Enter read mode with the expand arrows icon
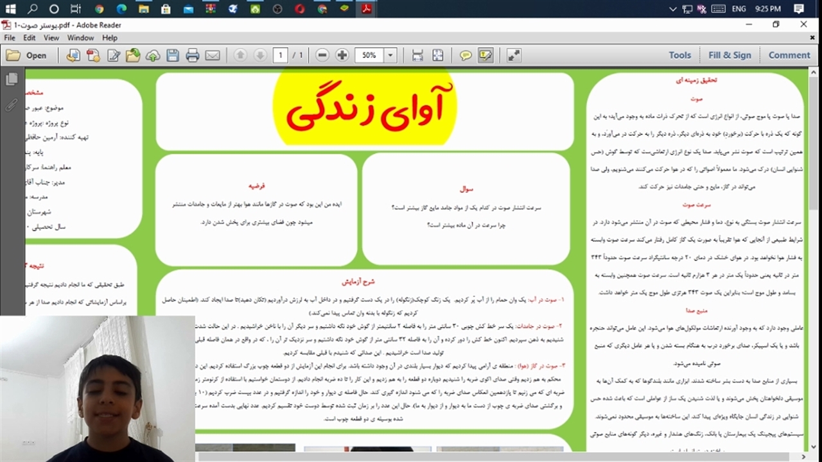The image size is (822, 462). [514, 55]
